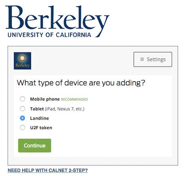Click the gold Berkeley text inside the blue thumbnail
Viewport: 186px width, 176px height.
pos(22,65)
